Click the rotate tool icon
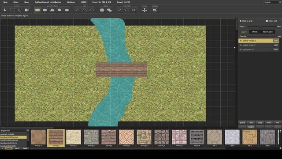 (20, 10)
